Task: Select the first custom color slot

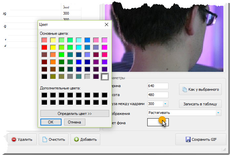Action: (44, 95)
